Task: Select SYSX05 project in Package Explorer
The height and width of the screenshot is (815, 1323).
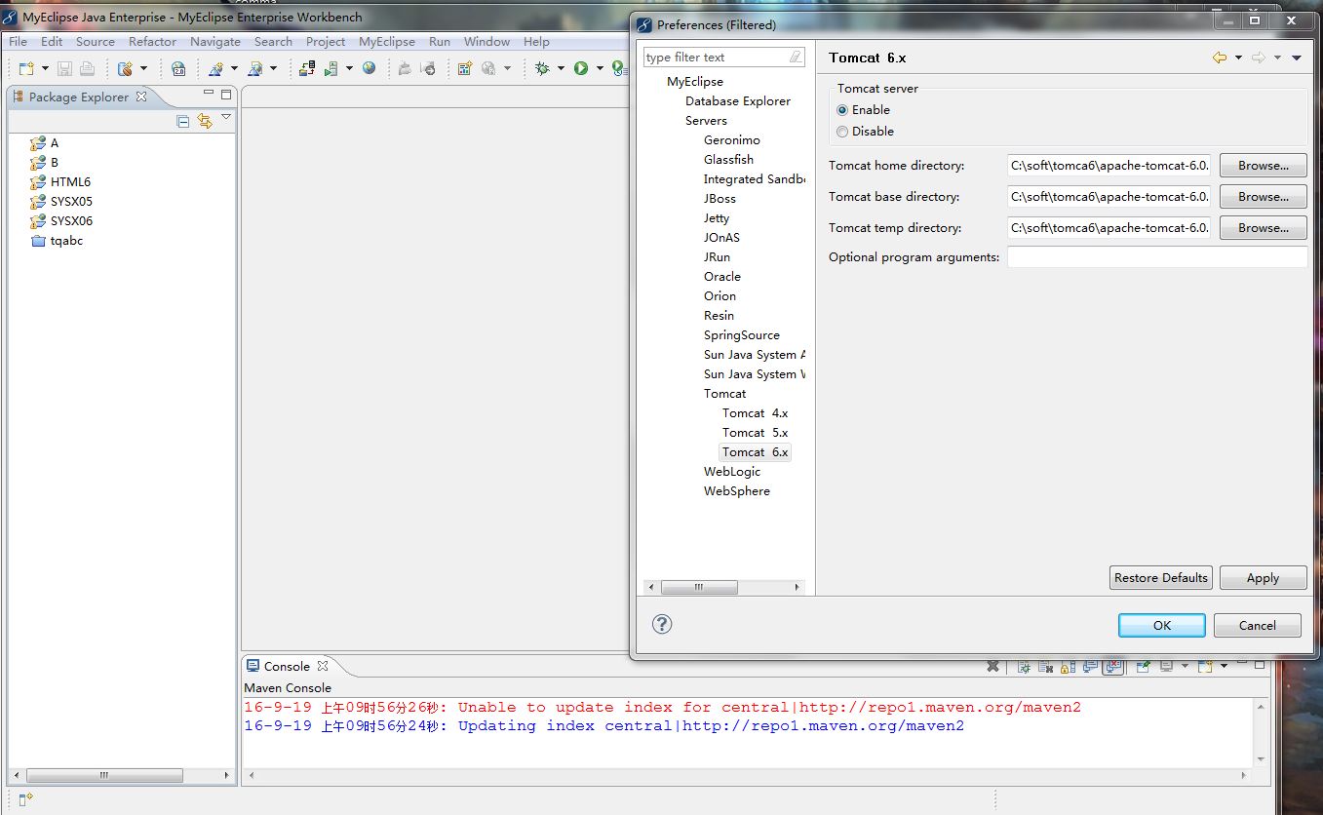Action: [x=71, y=201]
